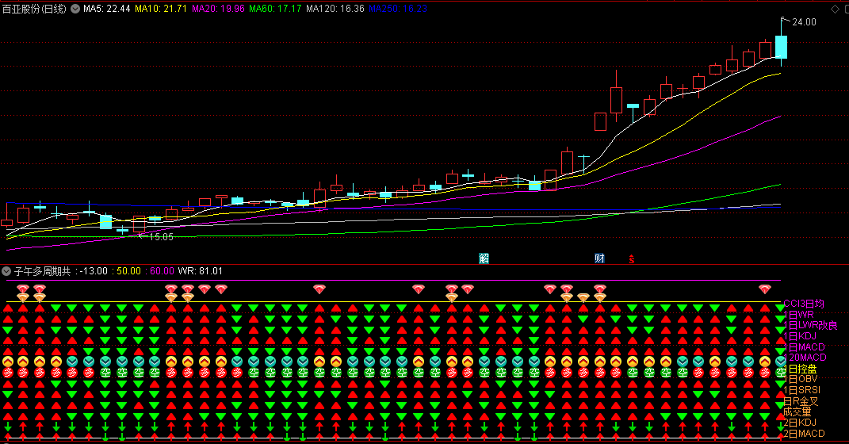The width and height of the screenshot is (849, 444).
Task: Click the 百亚股份(日线) stock title
Action: click(34, 9)
